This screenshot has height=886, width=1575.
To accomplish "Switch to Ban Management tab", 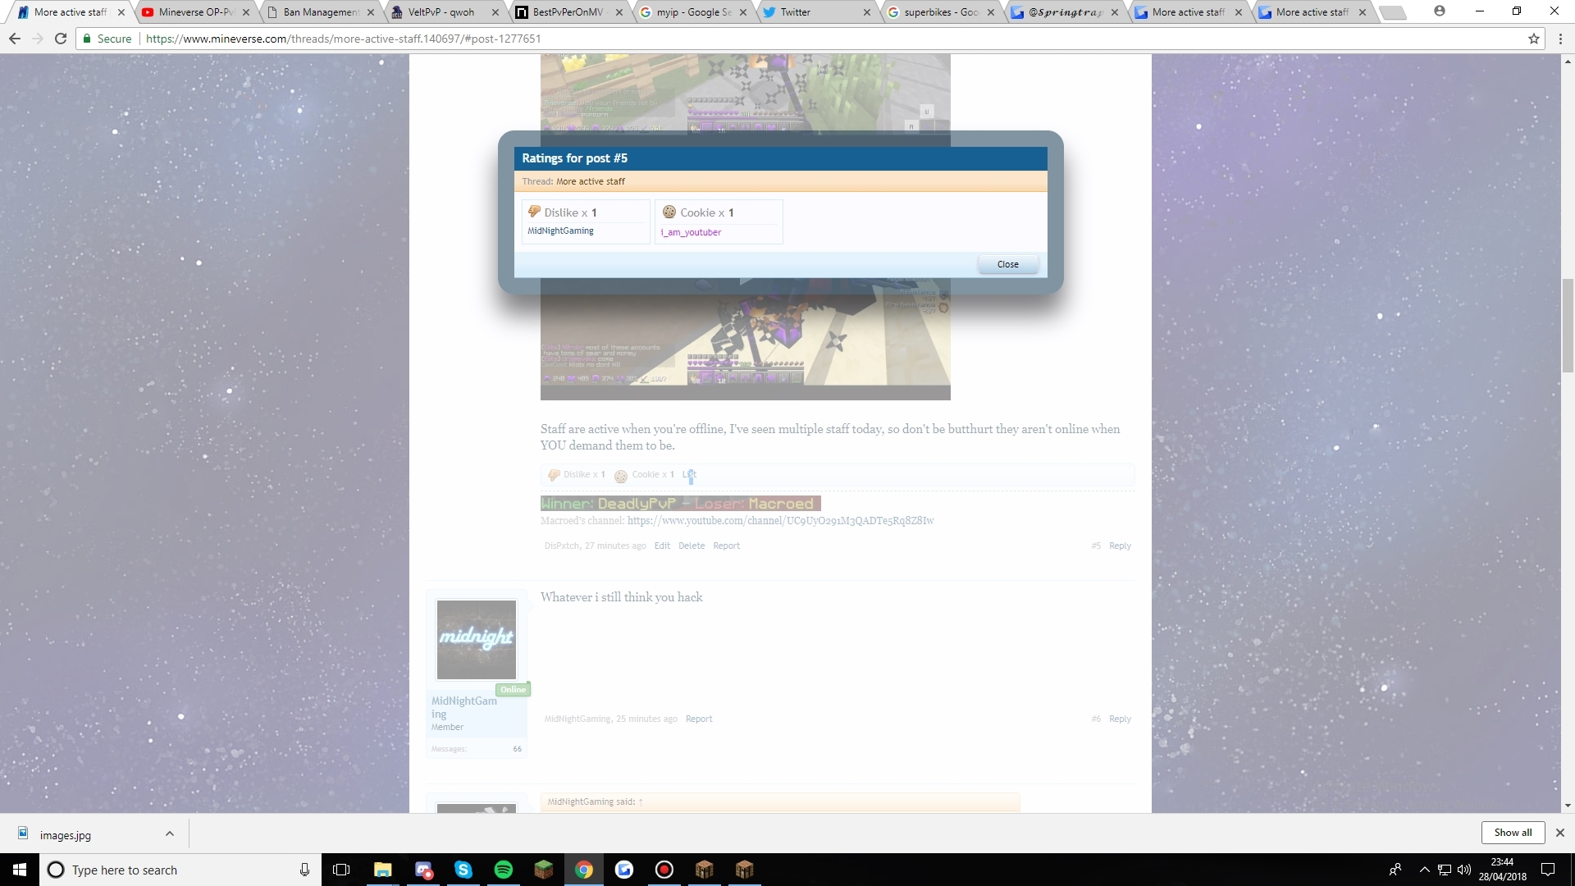I will [320, 12].
